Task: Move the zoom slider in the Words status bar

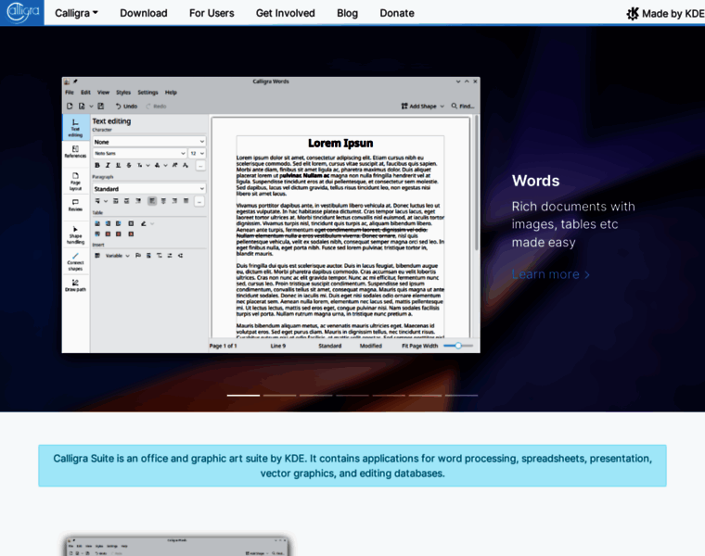Action: point(458,346)
